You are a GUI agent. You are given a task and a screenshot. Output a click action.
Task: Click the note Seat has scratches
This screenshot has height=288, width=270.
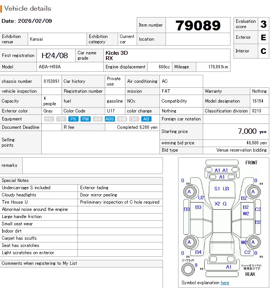21,245
